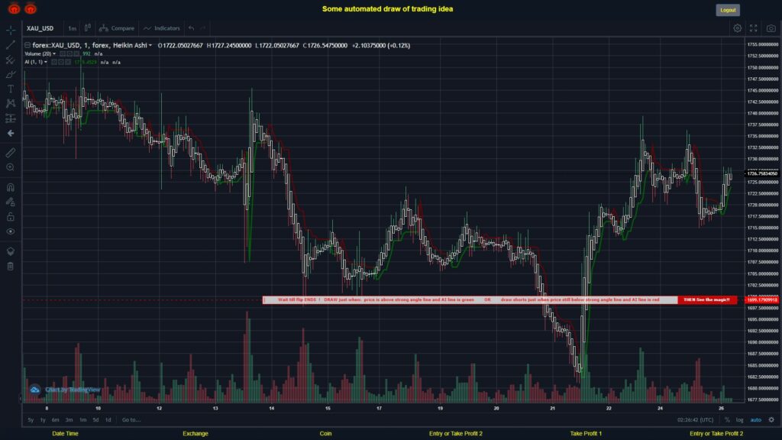
Task: Select the 1d time range
Action: (x=108, y=420)
